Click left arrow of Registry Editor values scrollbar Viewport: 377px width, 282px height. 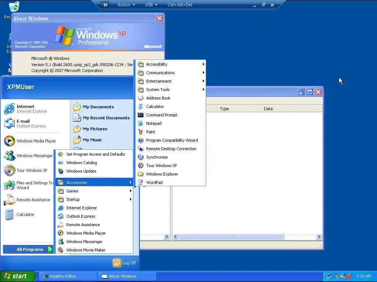click(176, 237)
